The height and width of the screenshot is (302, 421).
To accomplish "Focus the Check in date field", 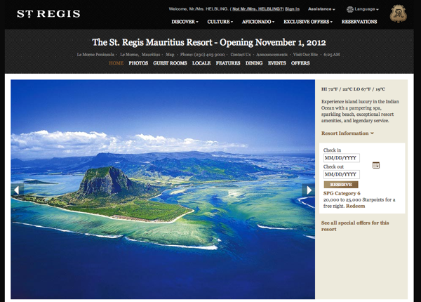I will pos(341,158).
